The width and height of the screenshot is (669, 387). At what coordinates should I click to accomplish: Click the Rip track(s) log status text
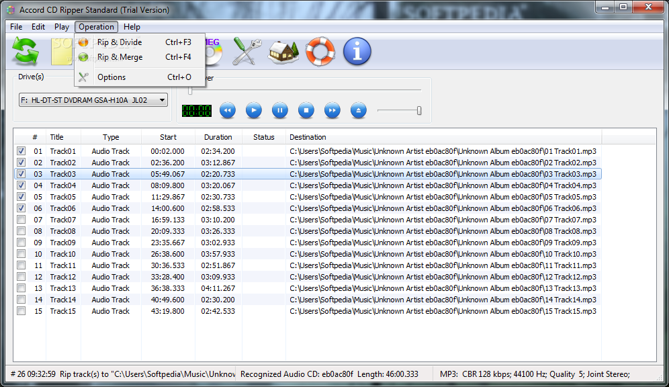[x=123, y=374]
